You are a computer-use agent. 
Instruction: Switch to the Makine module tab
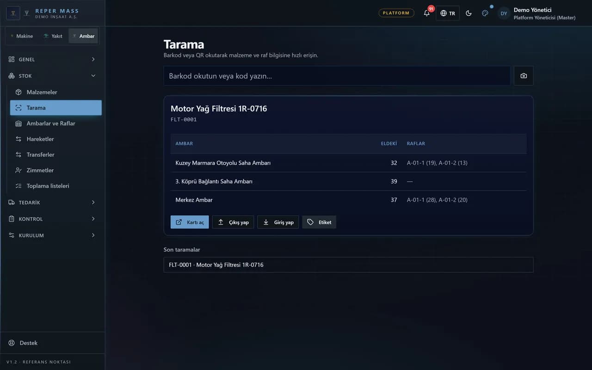pos(22,36)
